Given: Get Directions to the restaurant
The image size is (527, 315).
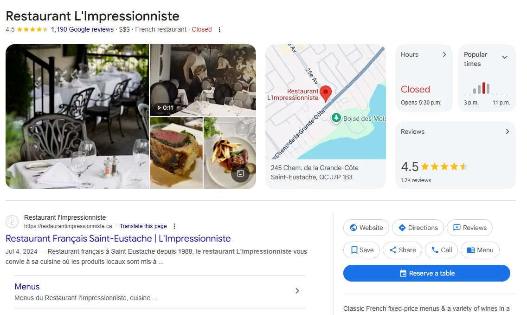Looking at the screenshot, I should pyautogui.click(x=418, y=228).
